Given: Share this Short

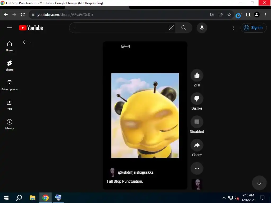Looking at the screenshot, I should (x=197, y=145).
